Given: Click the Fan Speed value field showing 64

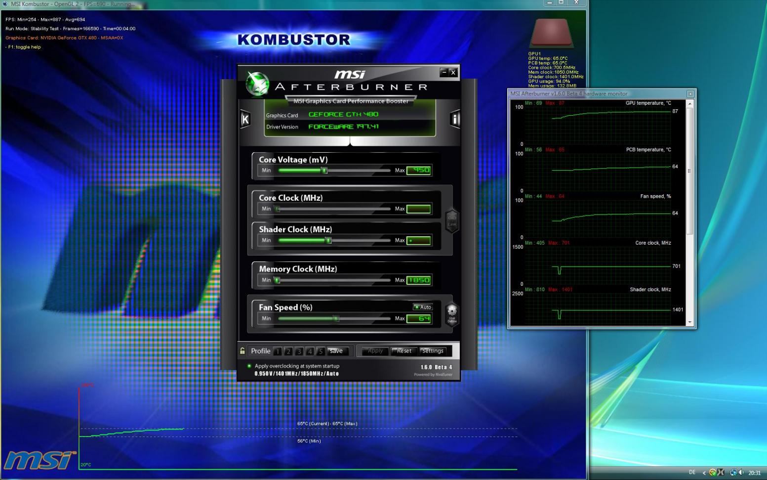Looking at the screenshot, I should coord(419,318).
